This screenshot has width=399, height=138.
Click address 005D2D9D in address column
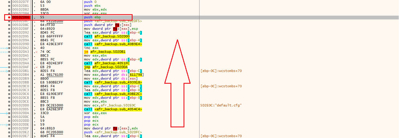(x=21, y=44)
